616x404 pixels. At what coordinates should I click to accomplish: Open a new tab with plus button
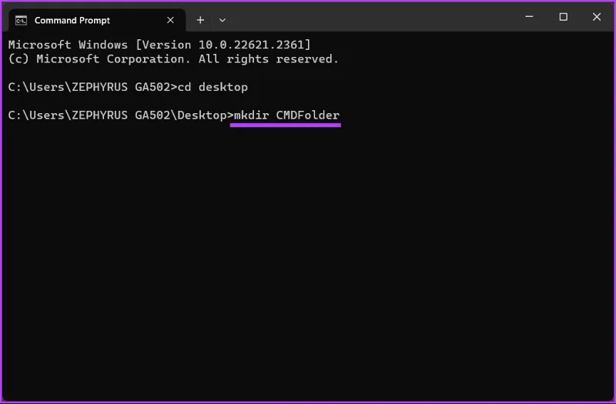tap(200, 20)
